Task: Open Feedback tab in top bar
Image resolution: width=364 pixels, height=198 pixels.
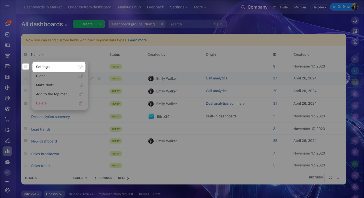Action: pos(155,7)
